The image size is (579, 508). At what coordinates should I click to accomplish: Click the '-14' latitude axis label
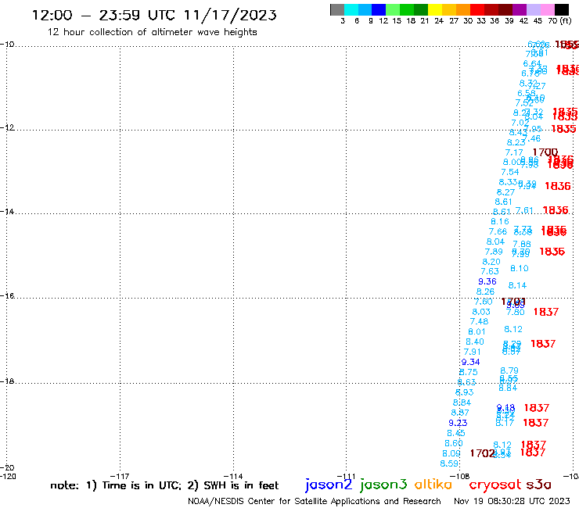[x=7, y=212]
